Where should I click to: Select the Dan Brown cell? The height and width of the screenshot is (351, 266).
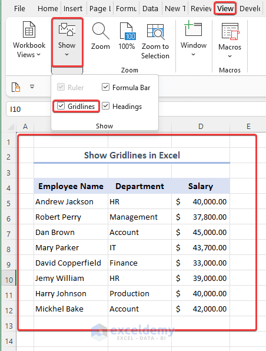point(71,232)
